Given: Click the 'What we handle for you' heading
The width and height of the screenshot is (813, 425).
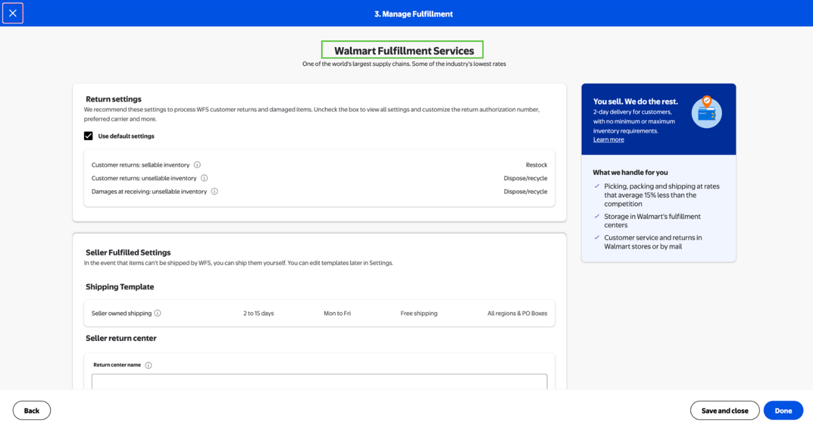Looking at the screenshot, I should 631,172.
